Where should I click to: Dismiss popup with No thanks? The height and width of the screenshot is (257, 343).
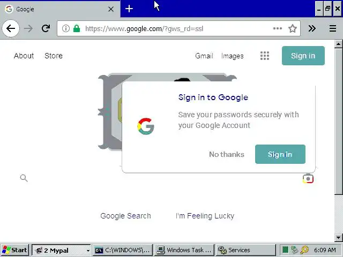[227, 154]
